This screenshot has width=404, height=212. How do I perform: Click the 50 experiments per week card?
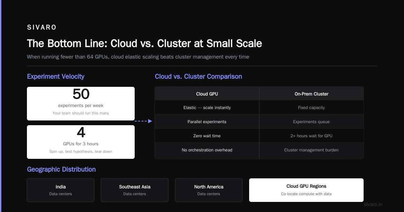point(81,104)
